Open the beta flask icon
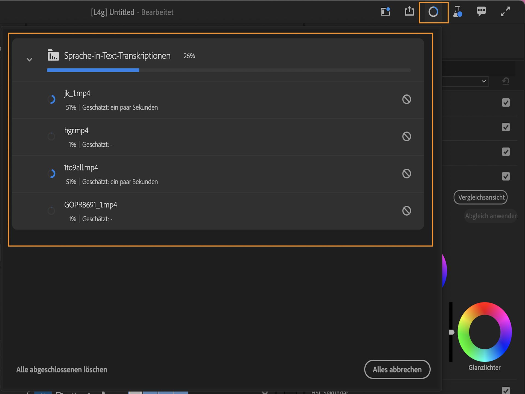Image resolution: width=525 pixels, height=394 pixels. point(457,12)
